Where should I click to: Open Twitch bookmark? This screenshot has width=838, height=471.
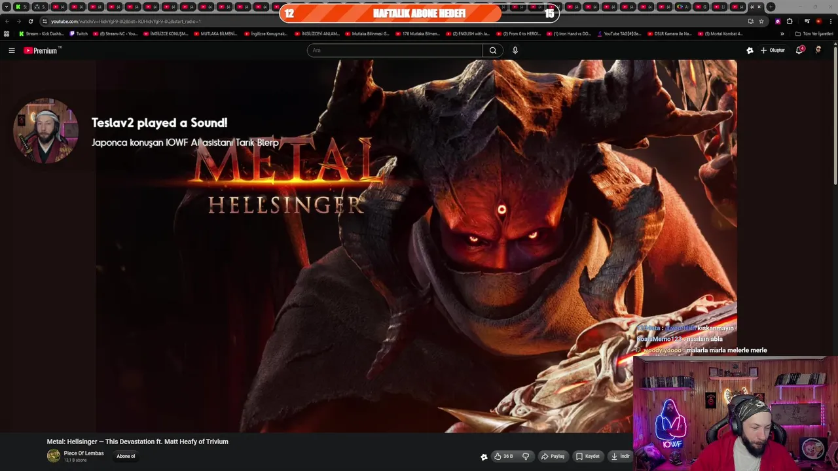coord(79,33)
